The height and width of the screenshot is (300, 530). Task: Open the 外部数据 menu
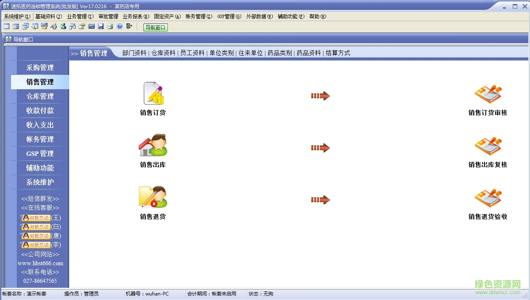[259, 16]
